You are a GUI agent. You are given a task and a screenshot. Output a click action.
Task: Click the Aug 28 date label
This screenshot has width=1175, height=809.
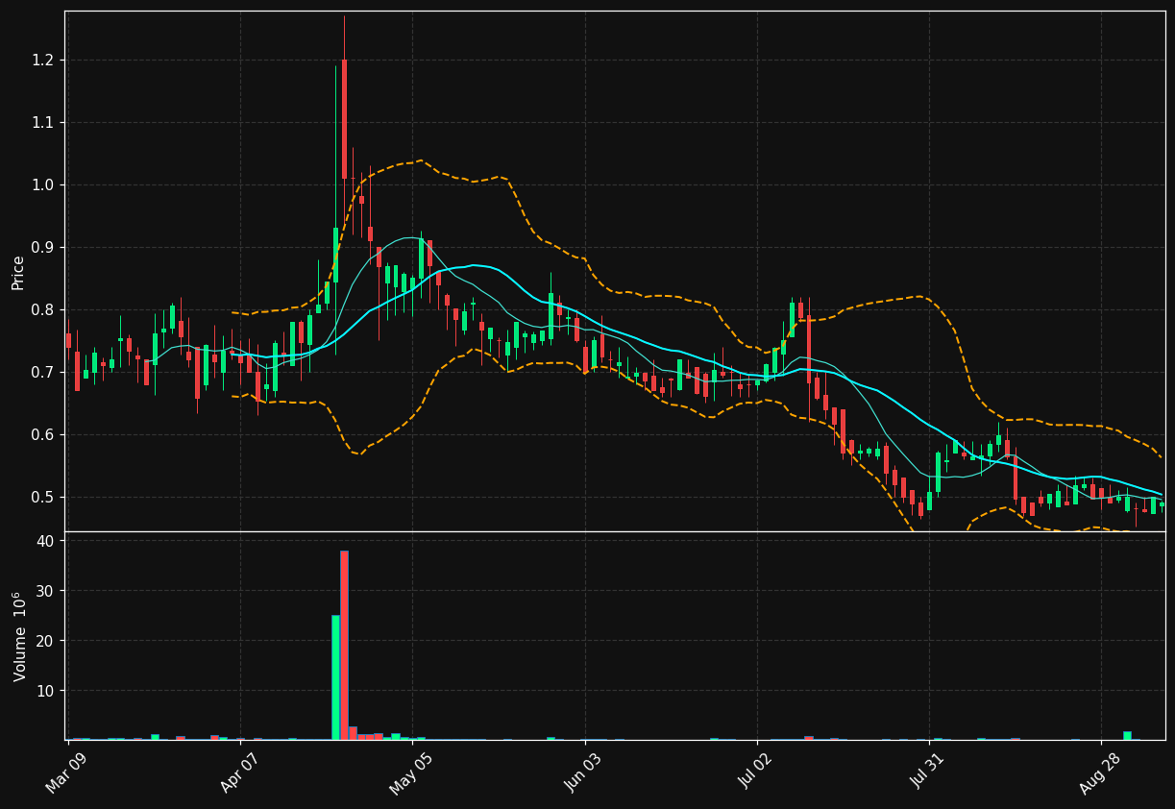click(1098, 773)
